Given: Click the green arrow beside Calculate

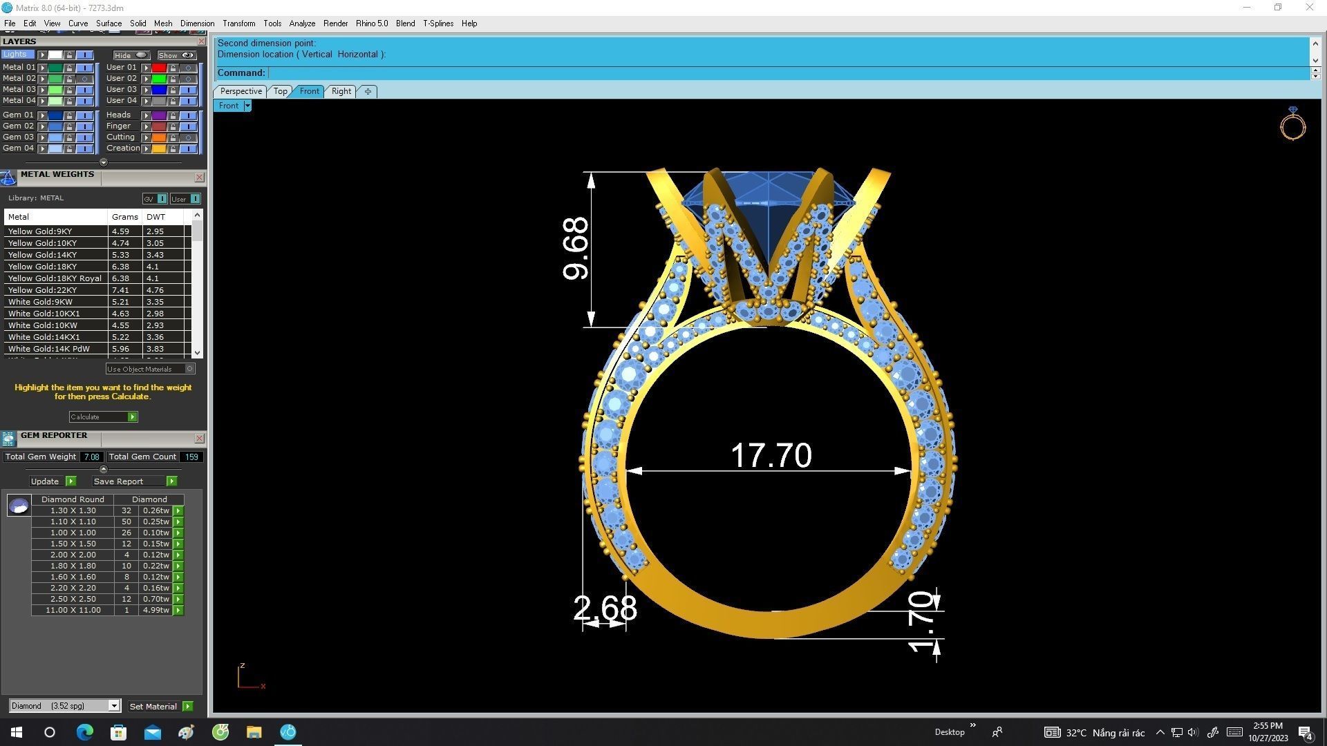Looking at the screenshot, I should tap(131, 417).
